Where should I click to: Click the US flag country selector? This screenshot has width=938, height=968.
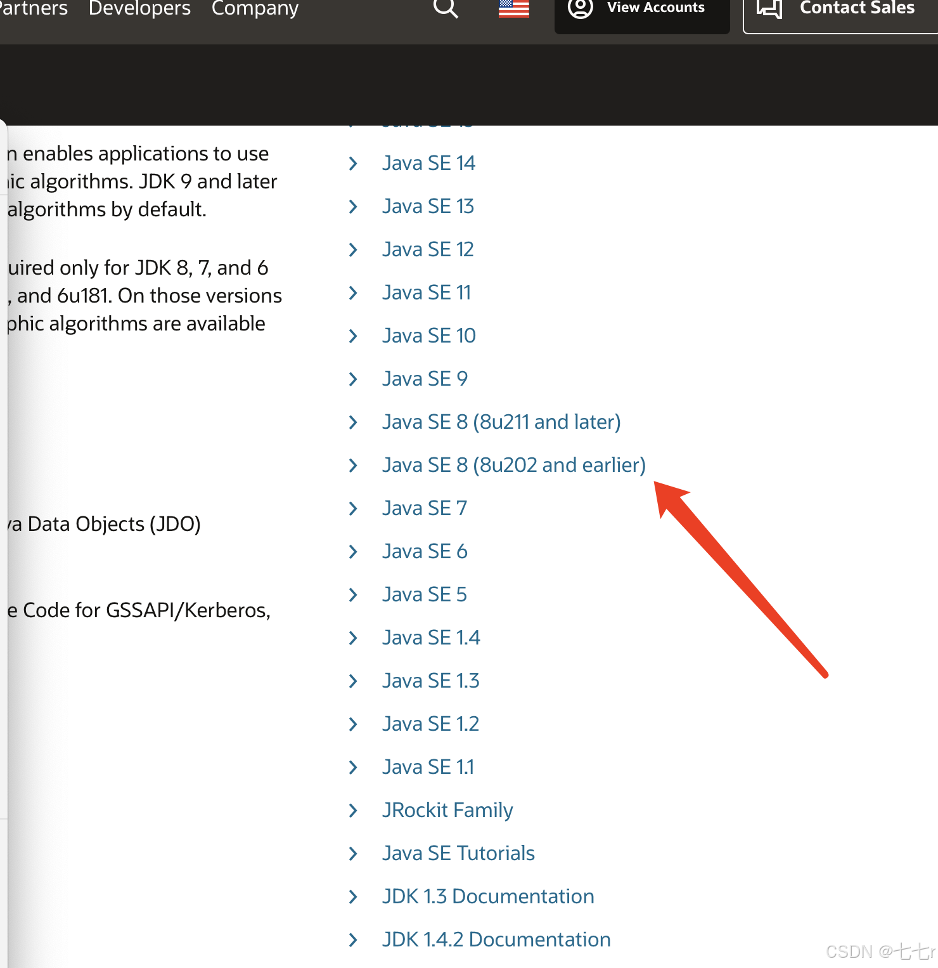[514, 8]
